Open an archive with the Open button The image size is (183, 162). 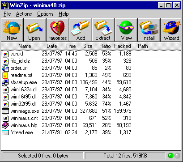[x=35, y=30]
